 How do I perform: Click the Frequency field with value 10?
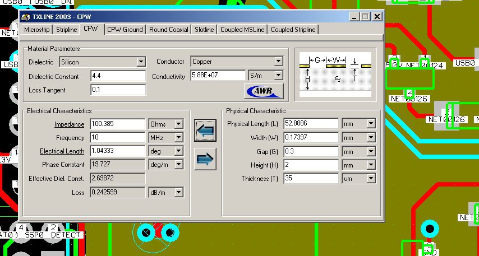click(118, 138)
